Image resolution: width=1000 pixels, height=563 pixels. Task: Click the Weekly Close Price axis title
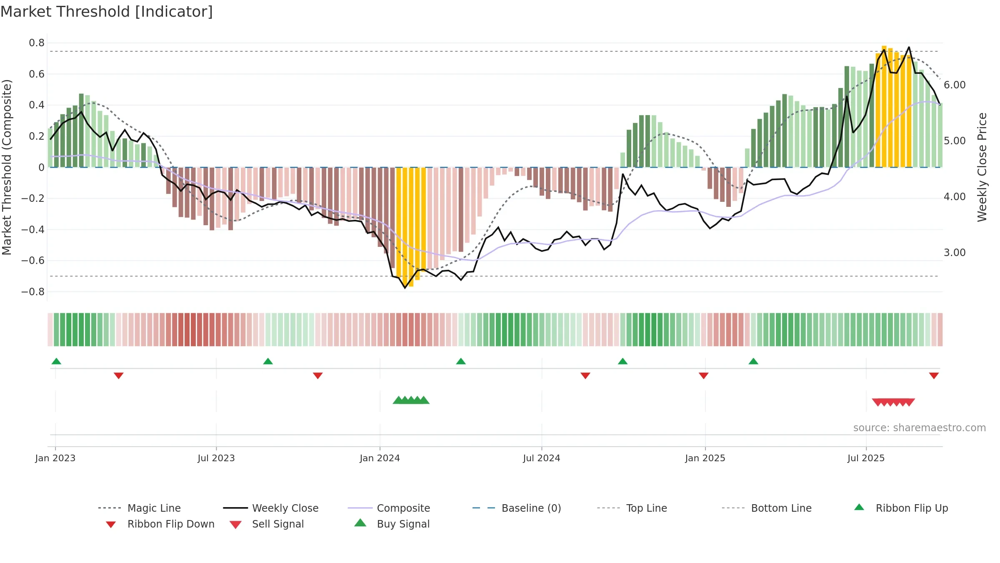pyautogui.click(x=982, y=167)
